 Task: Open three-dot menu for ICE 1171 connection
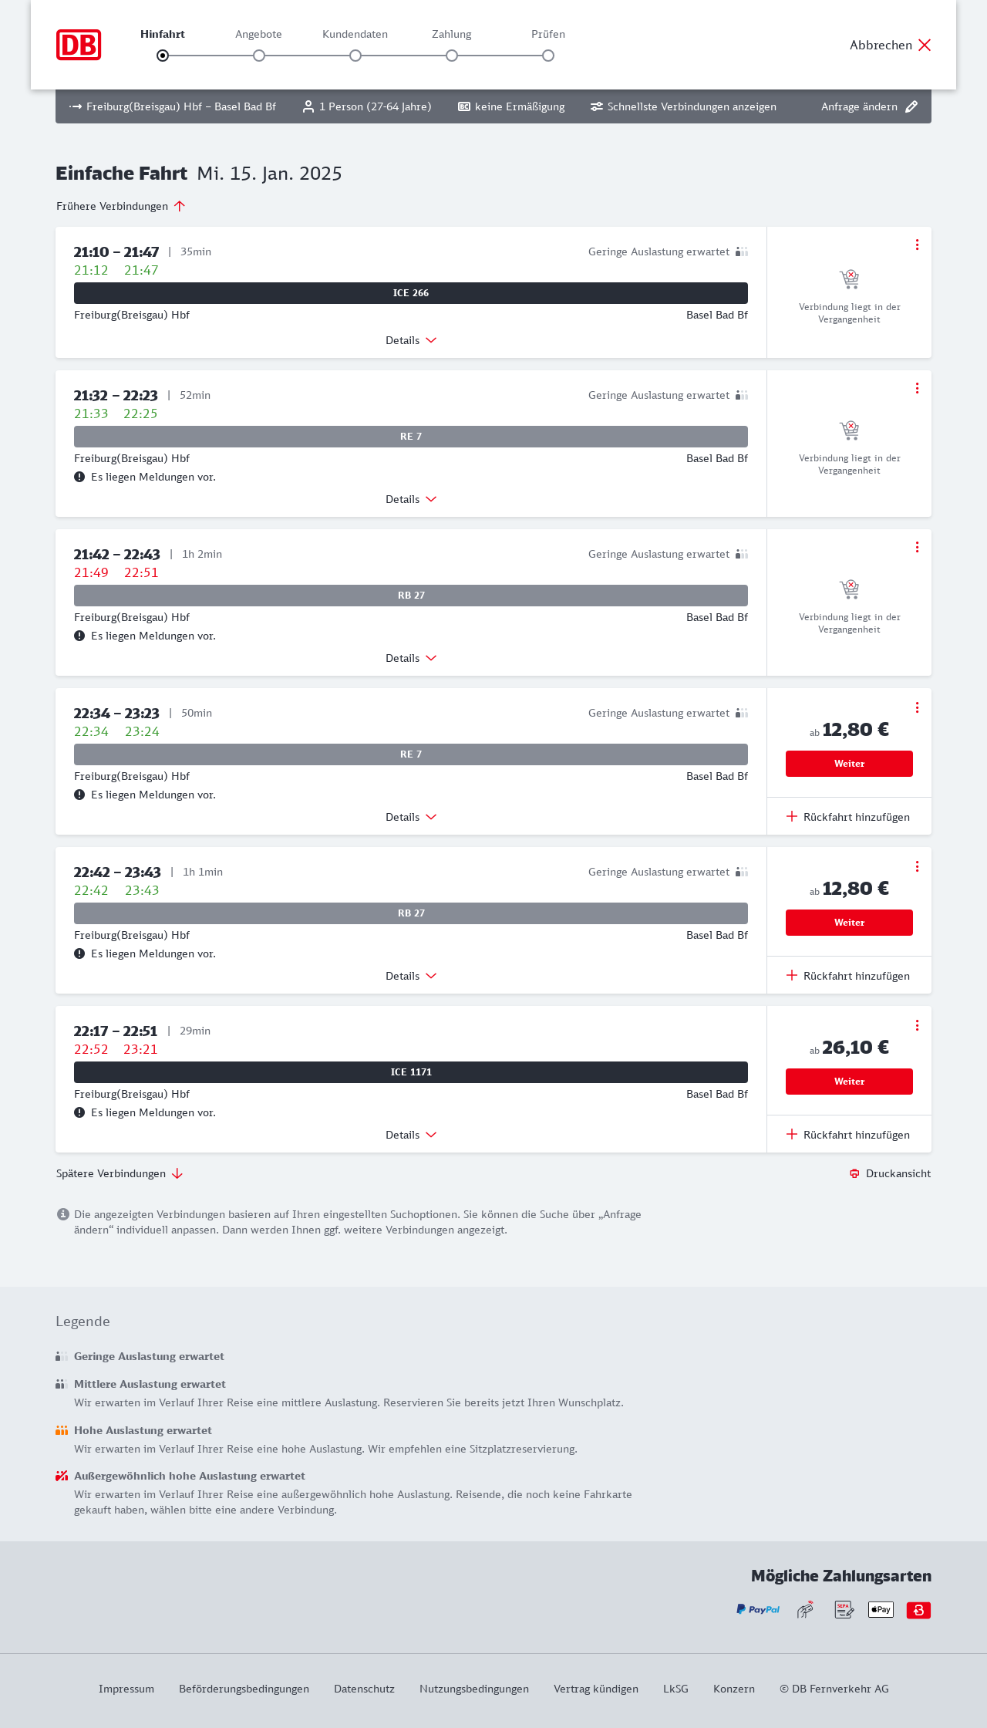917,1025
